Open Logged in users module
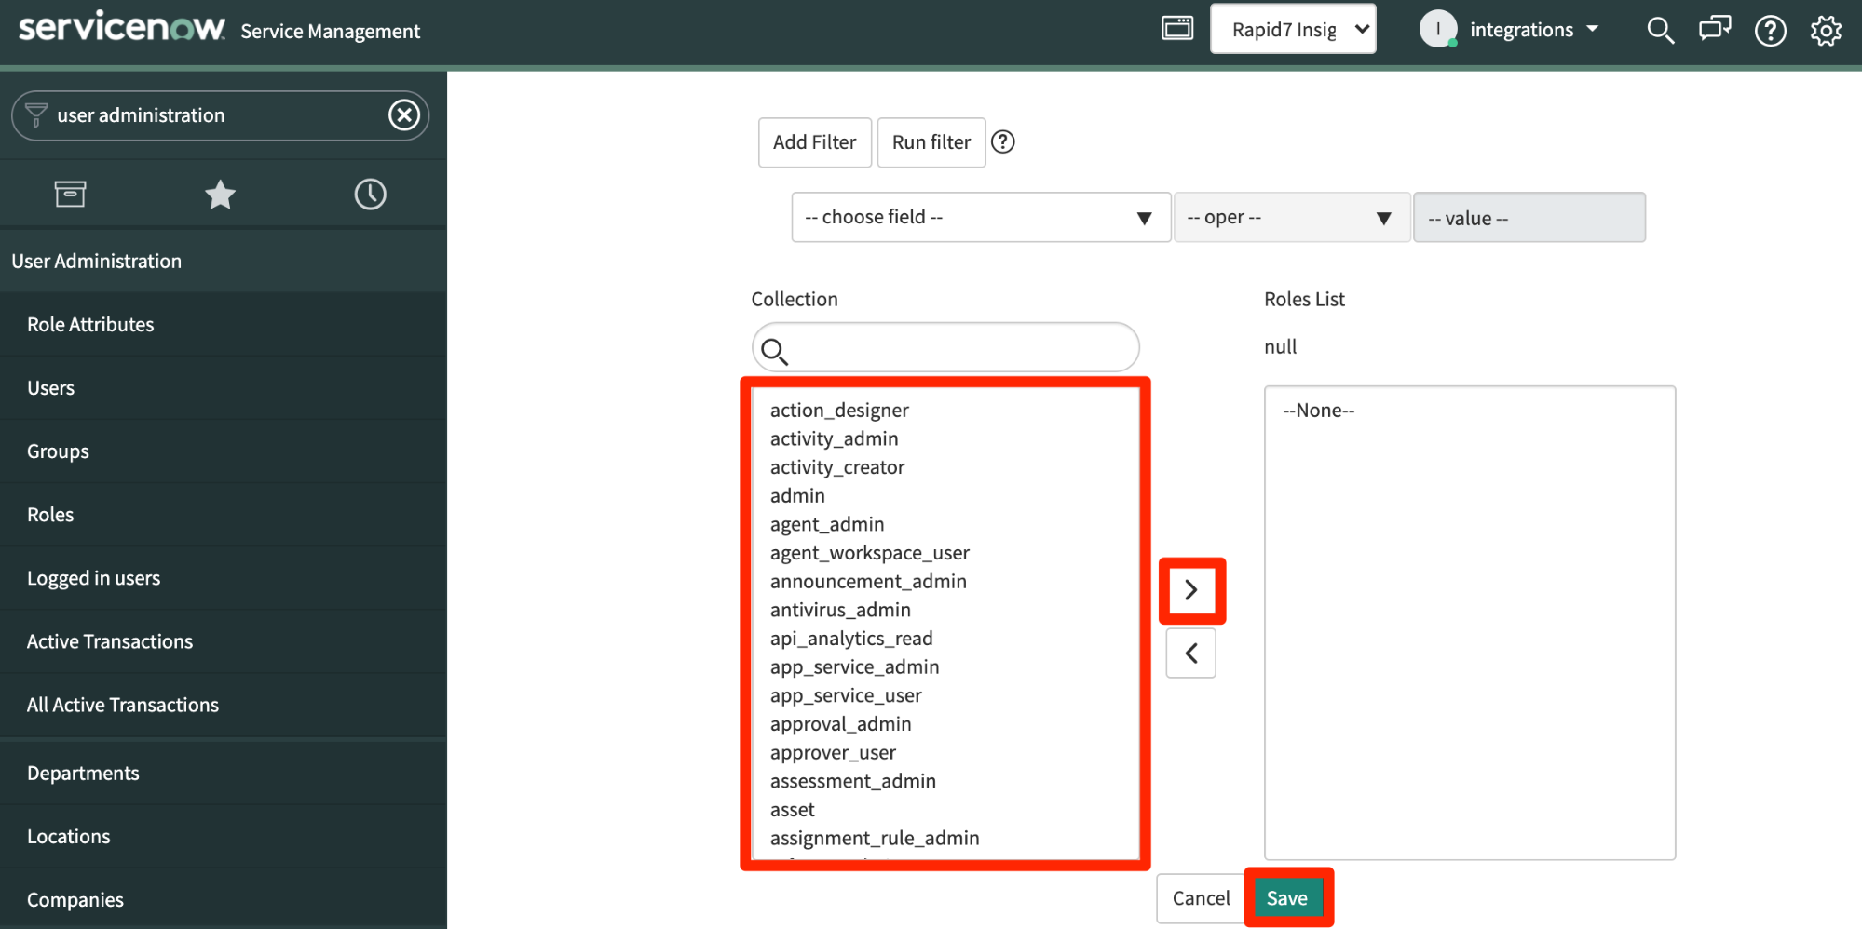1862x929 pixels. 224,577
